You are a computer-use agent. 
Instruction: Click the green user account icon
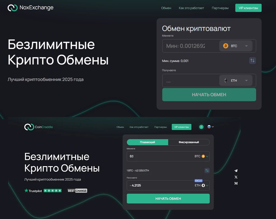[x=201, y=127]
